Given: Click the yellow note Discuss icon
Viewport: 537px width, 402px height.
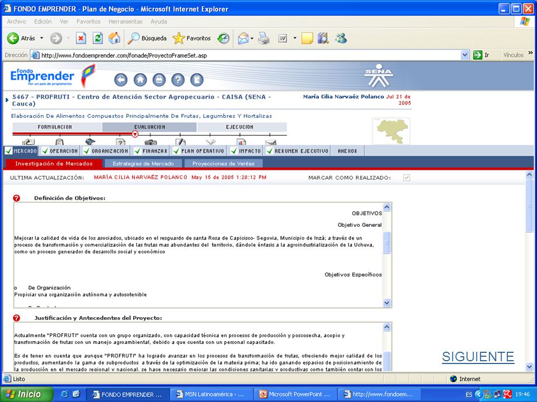Looking at the screenshot, I should click(x=307, y=38).
